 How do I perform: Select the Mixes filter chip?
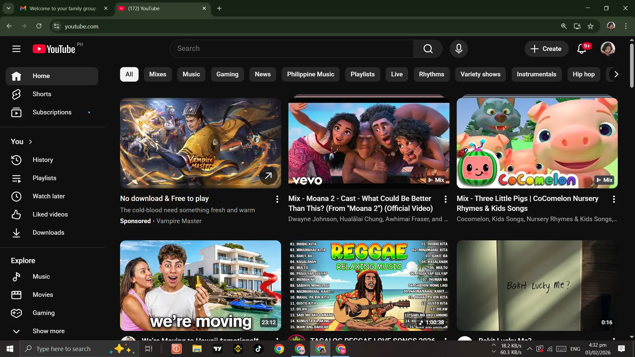157,74
